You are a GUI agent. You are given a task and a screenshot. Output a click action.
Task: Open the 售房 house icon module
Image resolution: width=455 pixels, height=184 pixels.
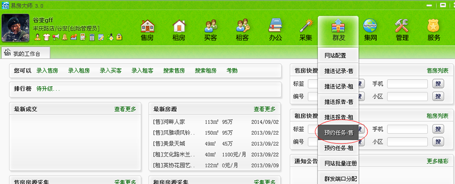(148, 30)
